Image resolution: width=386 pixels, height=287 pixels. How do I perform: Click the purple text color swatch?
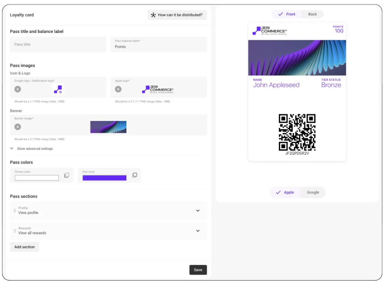[104, 178]
